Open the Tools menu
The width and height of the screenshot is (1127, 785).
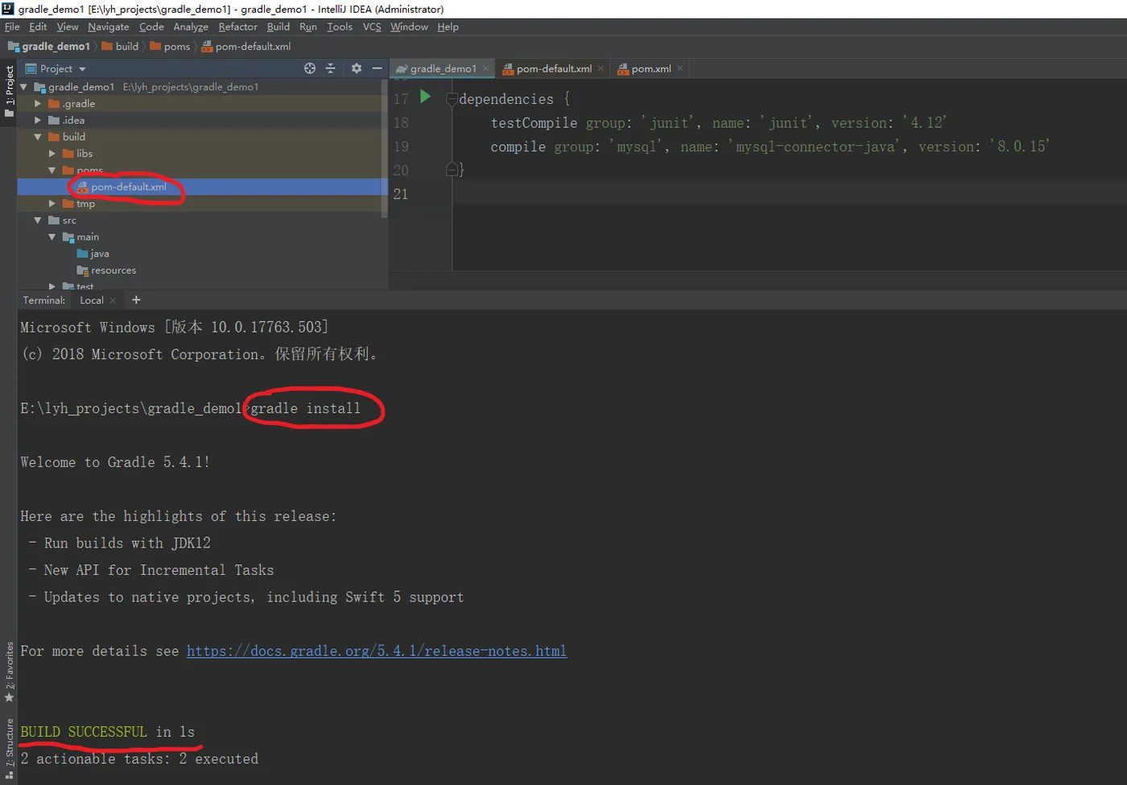tap(340, 27)
